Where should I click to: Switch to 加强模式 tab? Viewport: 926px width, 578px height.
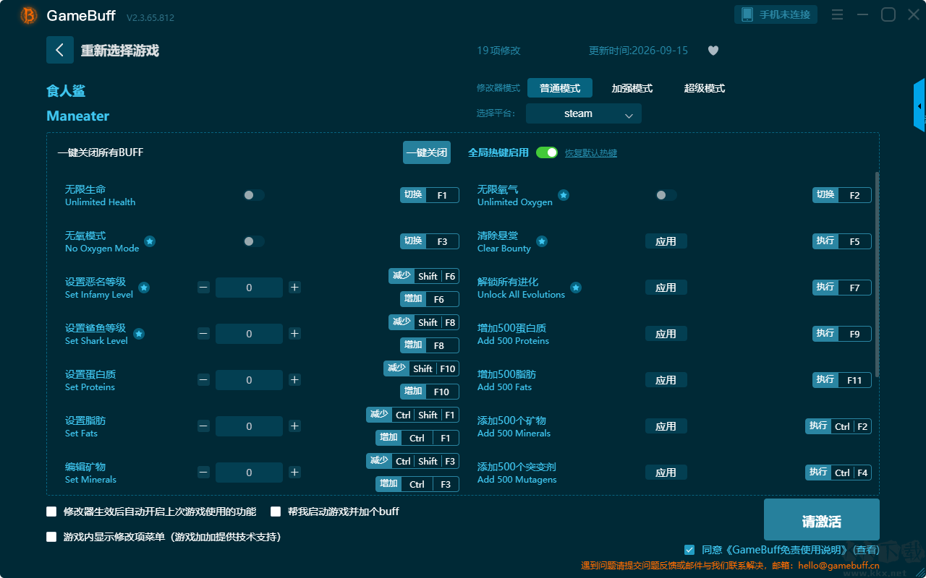632,88
